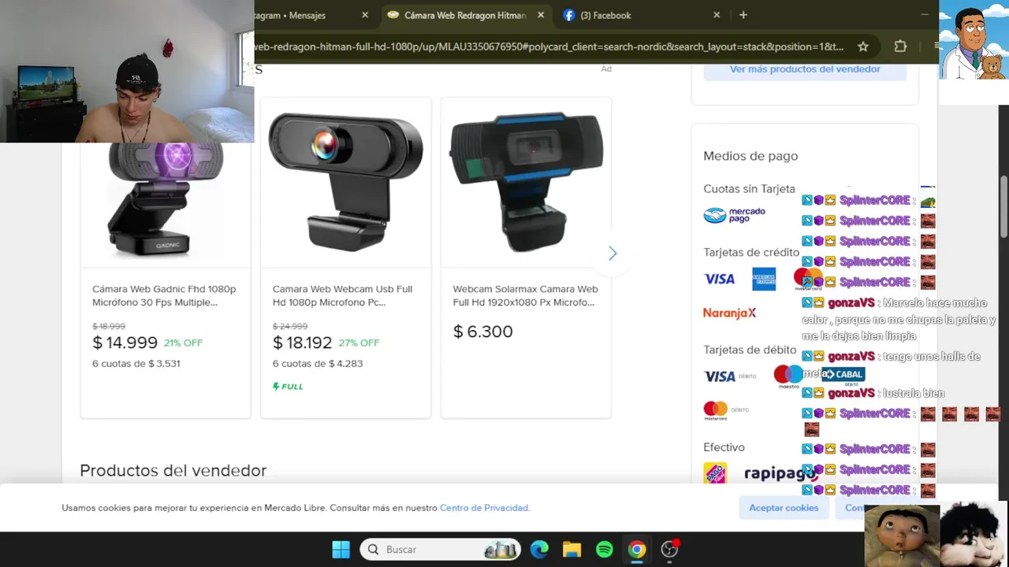Screen dimensions: 1009x567
Task: Open 'Camara Web Webcam Usb Full Hd' link
Action: coord(342,295)
